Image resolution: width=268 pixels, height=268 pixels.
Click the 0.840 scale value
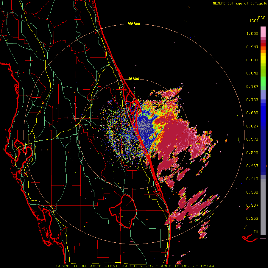(x=252, y=73)
